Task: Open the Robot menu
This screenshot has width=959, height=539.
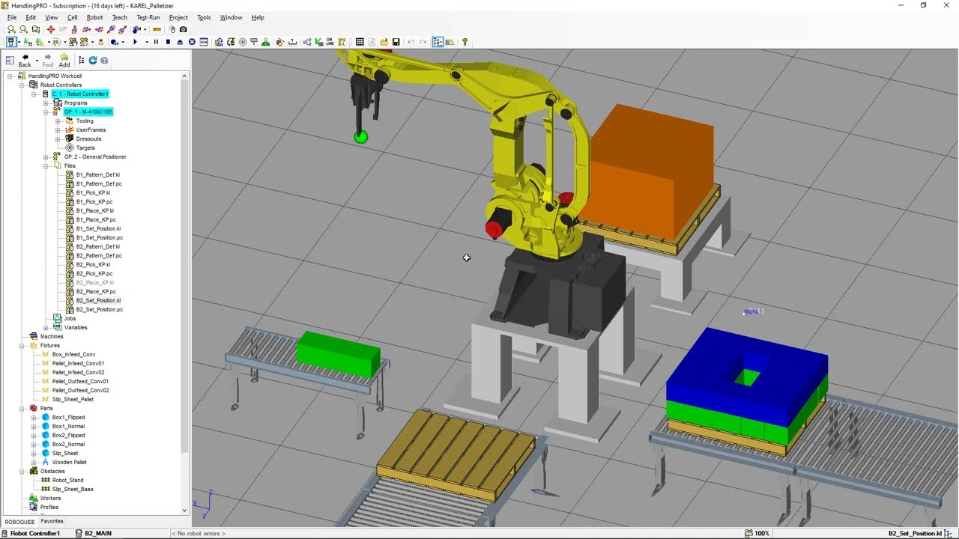Action: point(94,17)
